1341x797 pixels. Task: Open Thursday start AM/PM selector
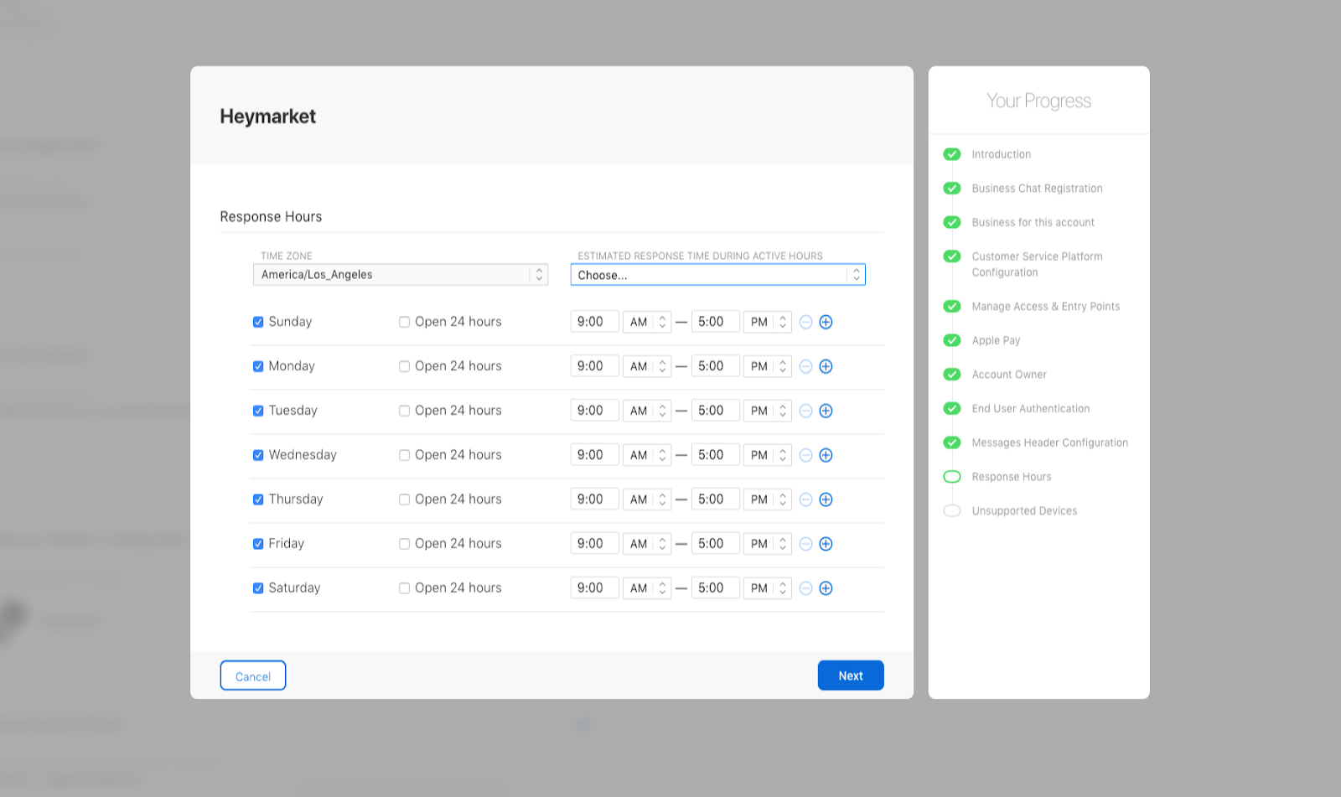[x=647, y=499]
